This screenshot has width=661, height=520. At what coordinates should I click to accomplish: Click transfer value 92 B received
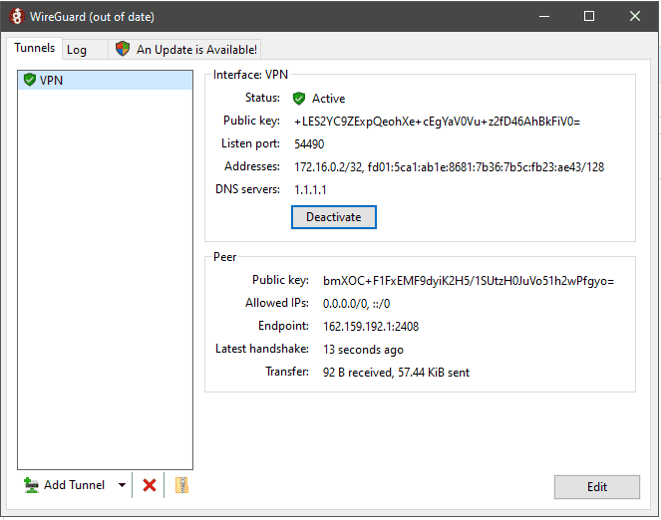pos(396,373)
